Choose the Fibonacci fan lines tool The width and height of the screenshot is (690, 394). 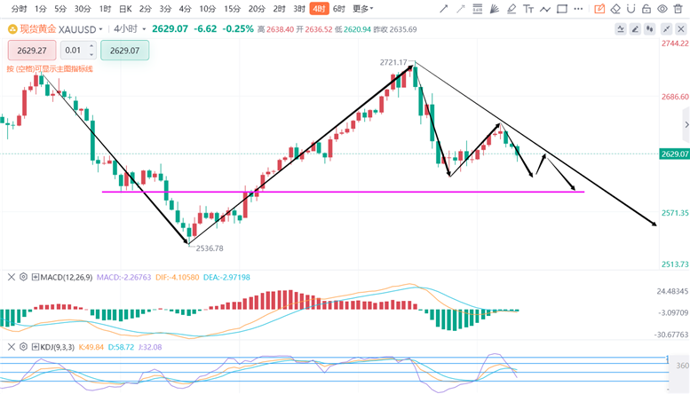(494, 9)
